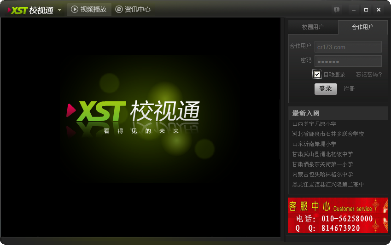Viewport: 391px width, 245px height.
Task: Click the XST 校视通 video splash area
Action: click(x=140, y=127)
